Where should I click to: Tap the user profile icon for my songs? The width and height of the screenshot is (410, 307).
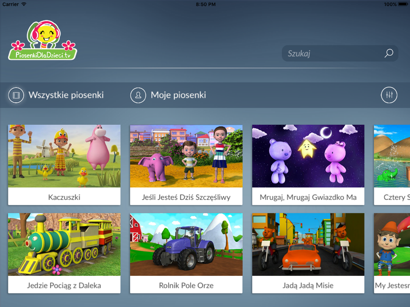point(138,95)
